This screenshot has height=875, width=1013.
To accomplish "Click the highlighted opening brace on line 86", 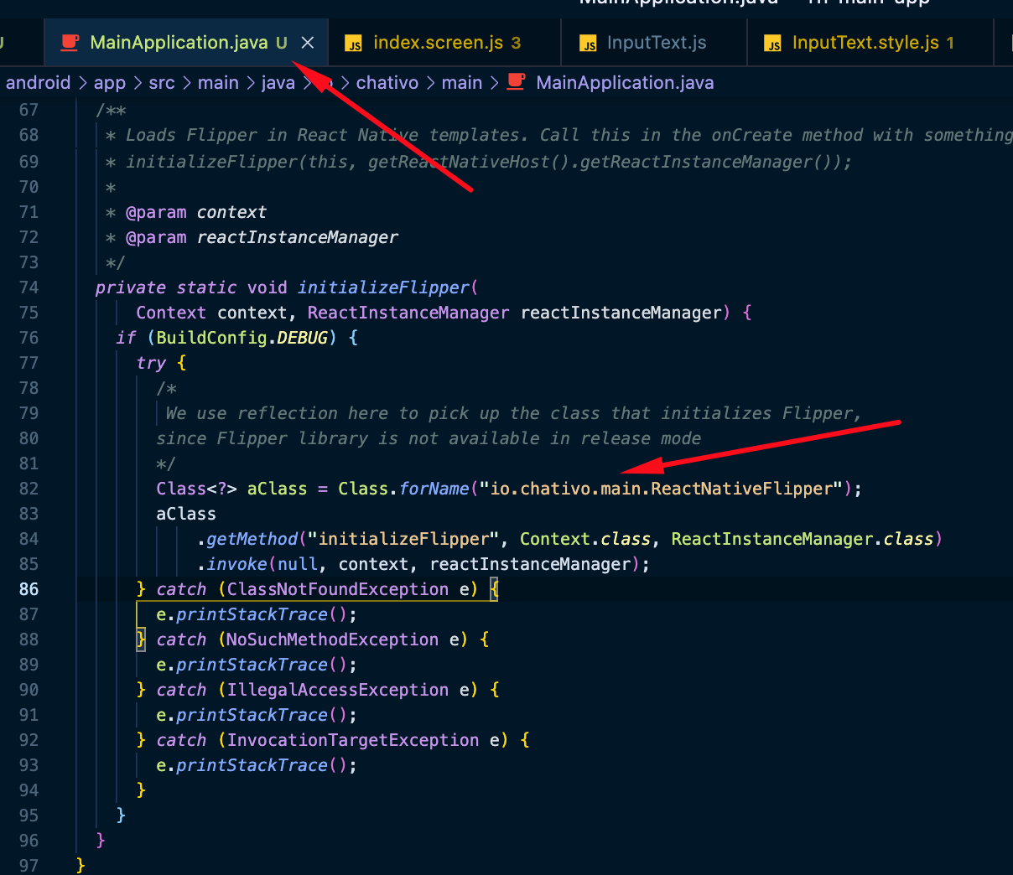I will [494, 589].
